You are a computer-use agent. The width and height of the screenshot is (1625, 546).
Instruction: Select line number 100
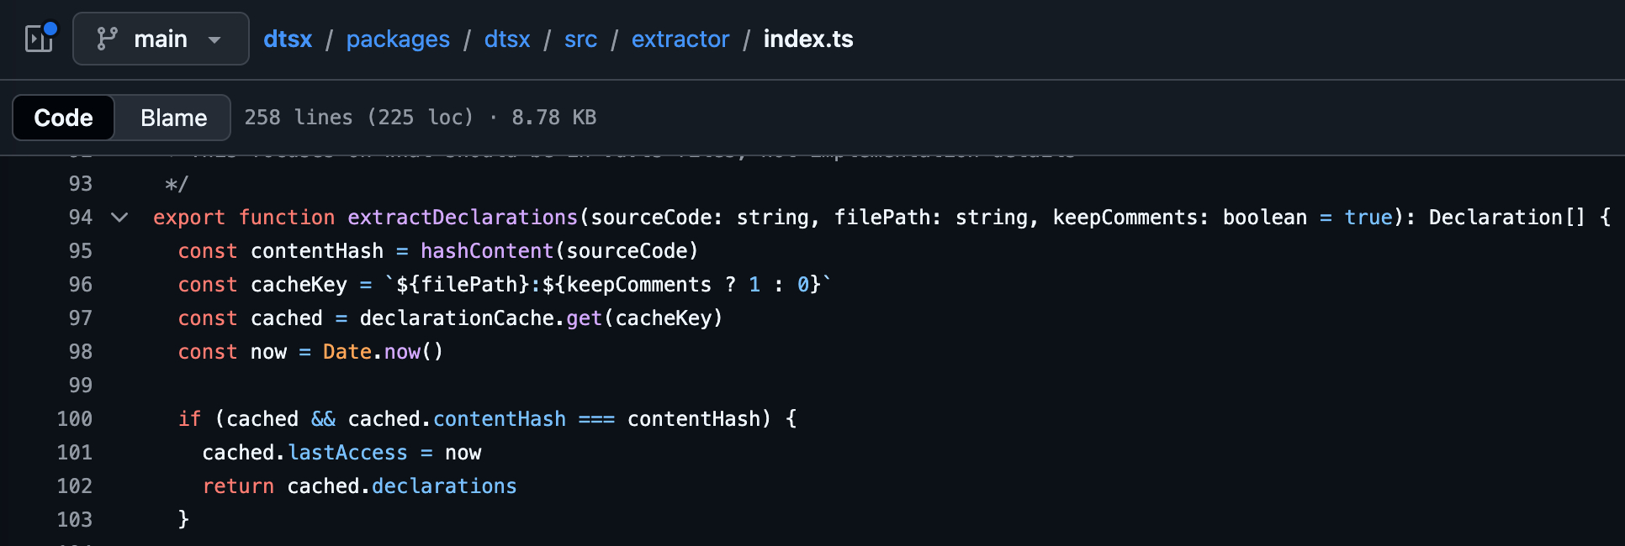click(75, 419)
